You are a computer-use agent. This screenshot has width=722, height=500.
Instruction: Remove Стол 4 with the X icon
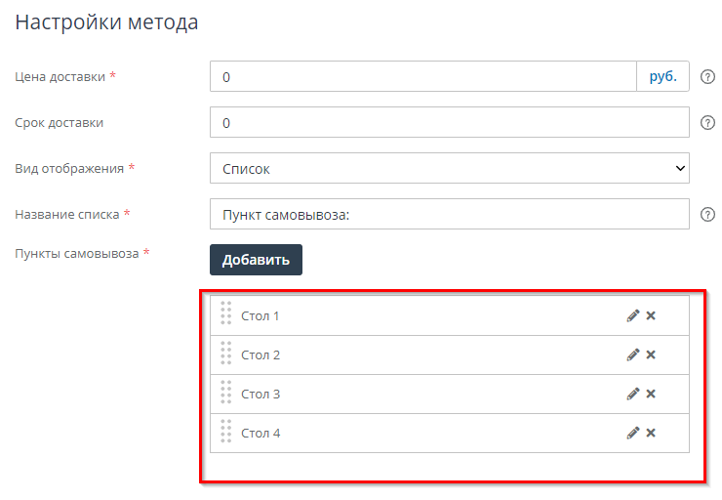pos(651,433)
